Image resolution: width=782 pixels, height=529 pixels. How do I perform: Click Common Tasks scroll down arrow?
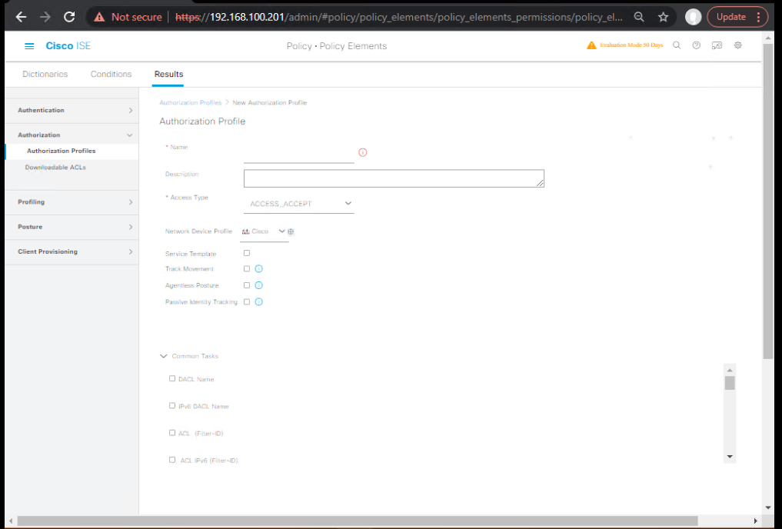point(730,457)
